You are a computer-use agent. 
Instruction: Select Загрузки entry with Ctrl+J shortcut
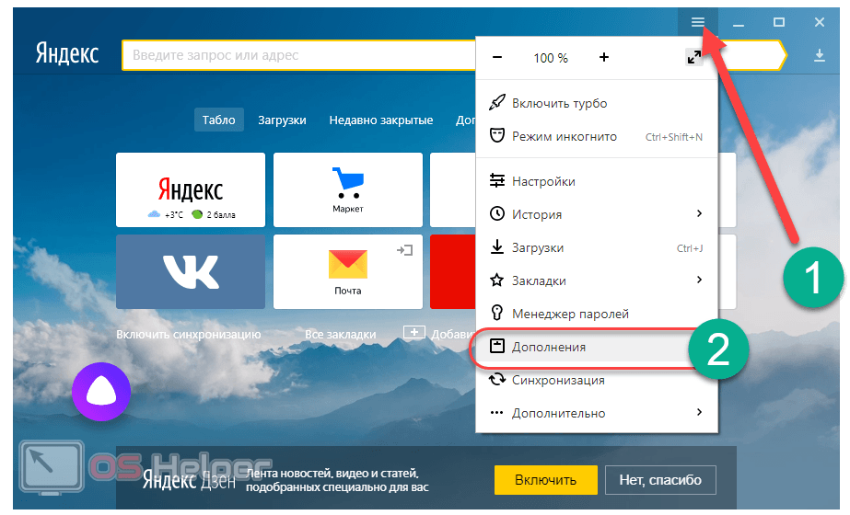[x=597, y=247]
